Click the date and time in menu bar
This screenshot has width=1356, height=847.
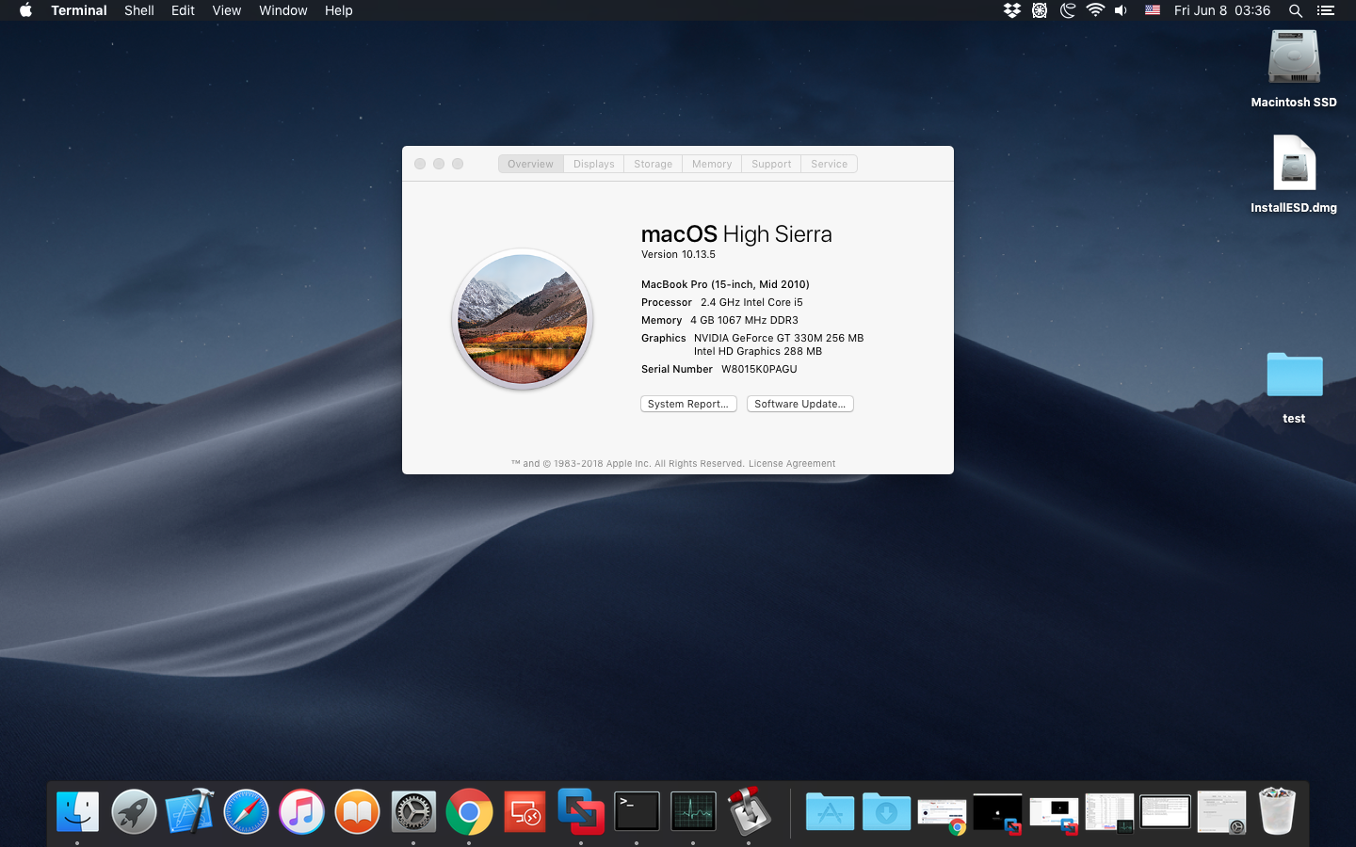[1222, 10]
